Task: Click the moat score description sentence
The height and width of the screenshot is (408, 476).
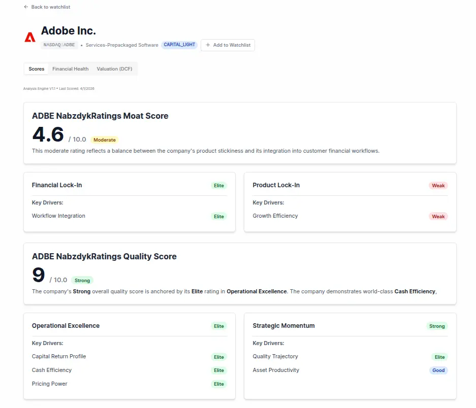Action: point(206,151)
